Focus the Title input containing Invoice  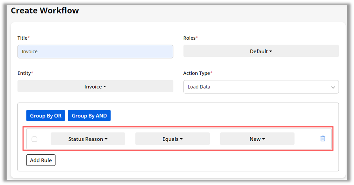(x=95, y=52)
